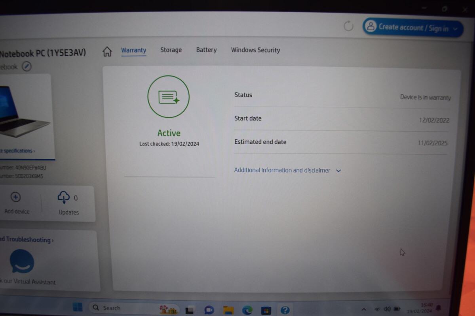Click the taskbar Search box
Image resolution: width=475 pixels, height=316 pixels.
point(134,308)
